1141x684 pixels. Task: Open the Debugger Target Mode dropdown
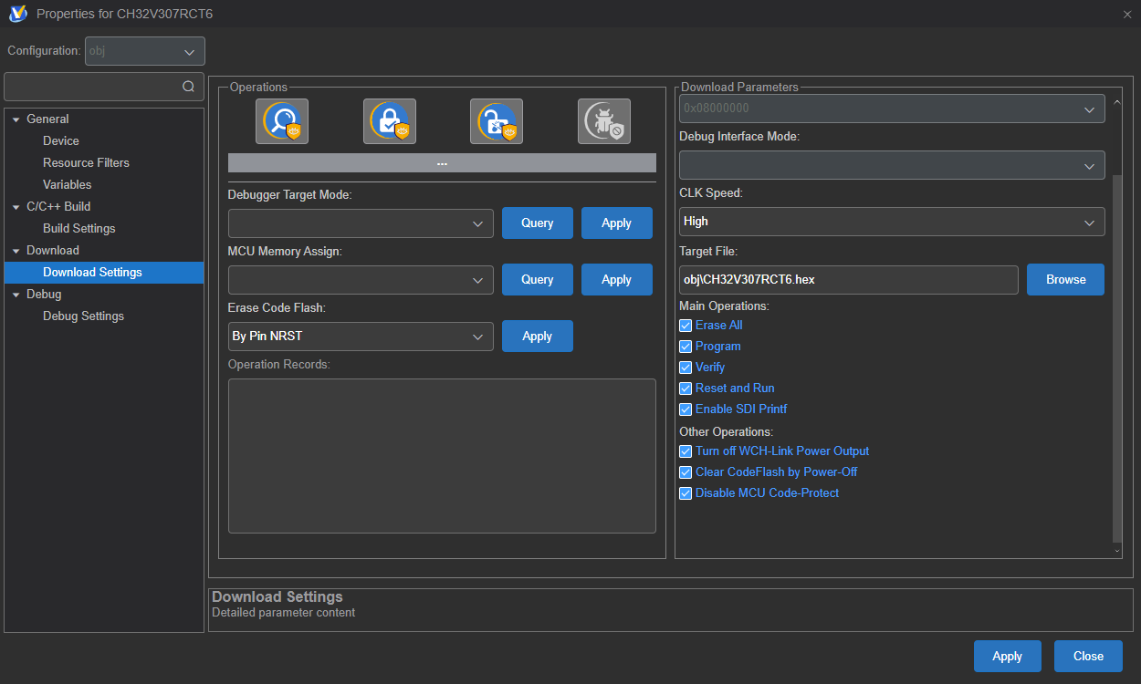click(x=361, y=223)
